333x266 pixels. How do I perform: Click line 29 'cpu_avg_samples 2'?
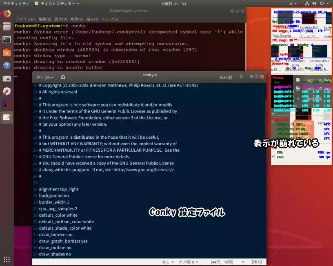pos(58,209)
